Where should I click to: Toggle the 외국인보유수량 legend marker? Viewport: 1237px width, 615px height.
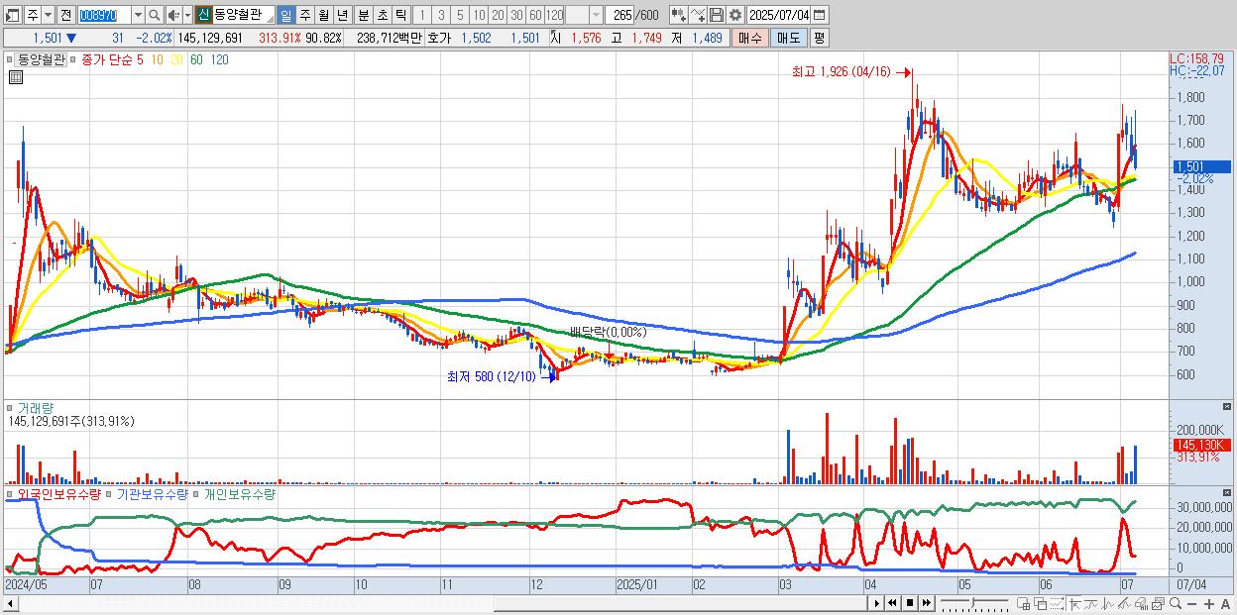11,493
